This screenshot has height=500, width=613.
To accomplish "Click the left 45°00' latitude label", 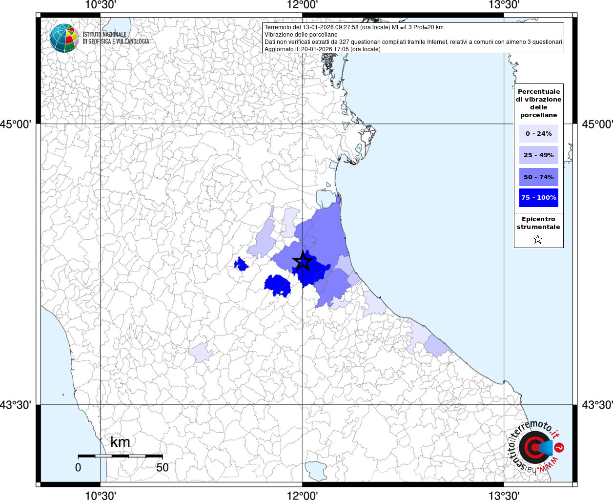I will 18,125.
